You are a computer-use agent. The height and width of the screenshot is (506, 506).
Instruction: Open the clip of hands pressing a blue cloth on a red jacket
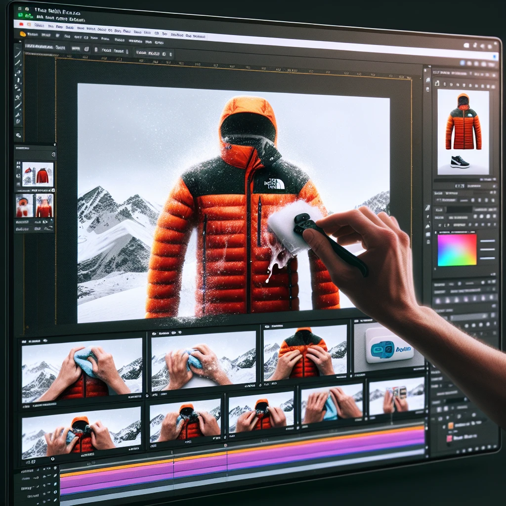82,371
